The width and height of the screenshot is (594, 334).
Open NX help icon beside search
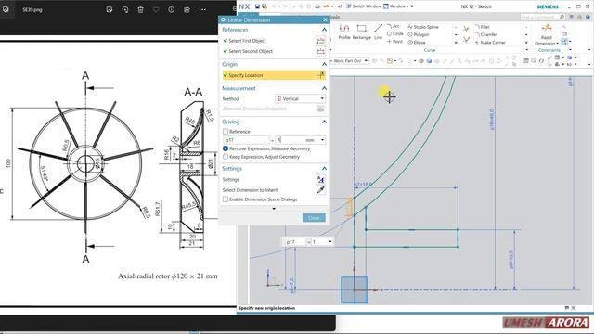point(588,17)
